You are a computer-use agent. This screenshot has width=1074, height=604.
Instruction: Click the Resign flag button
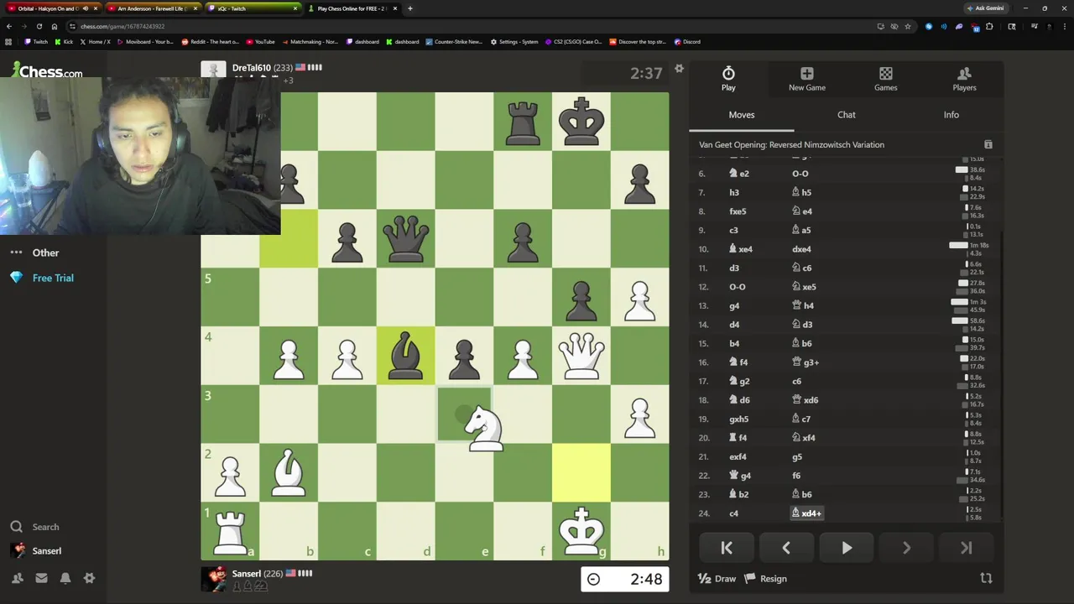click(x=765, y=578)
